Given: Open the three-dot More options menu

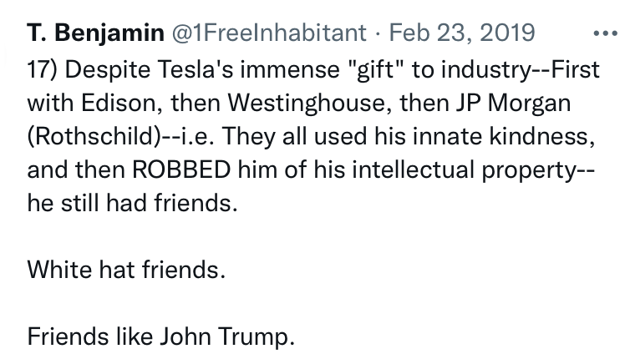Looking at the screenshot, I should pyautogui.click(x=602, y=36).
